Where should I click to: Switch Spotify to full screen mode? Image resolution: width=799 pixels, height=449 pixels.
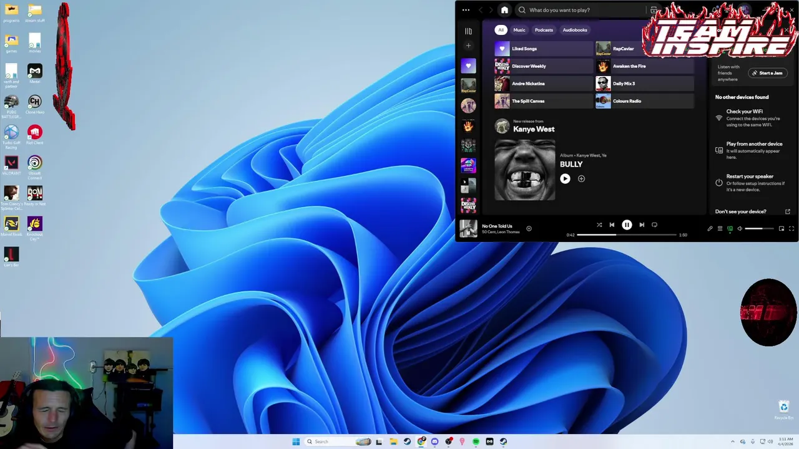(792, 229)
